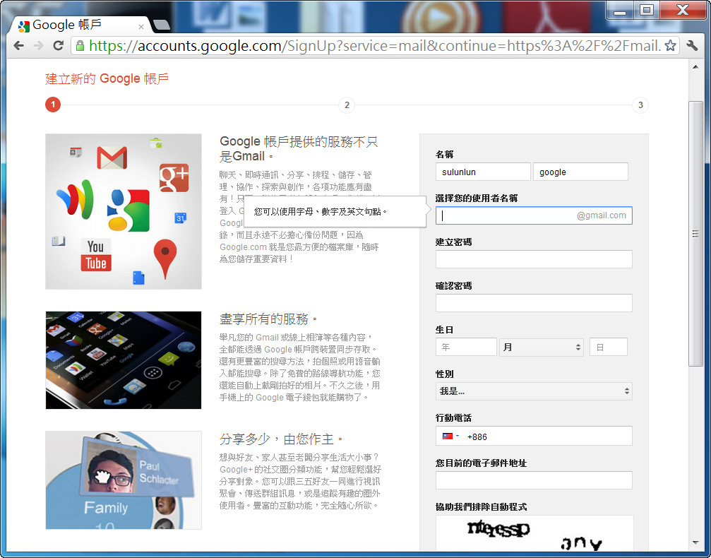711x558 pixels.
Task: Click the green SSL padlock icon
Action: pos(80,46)
